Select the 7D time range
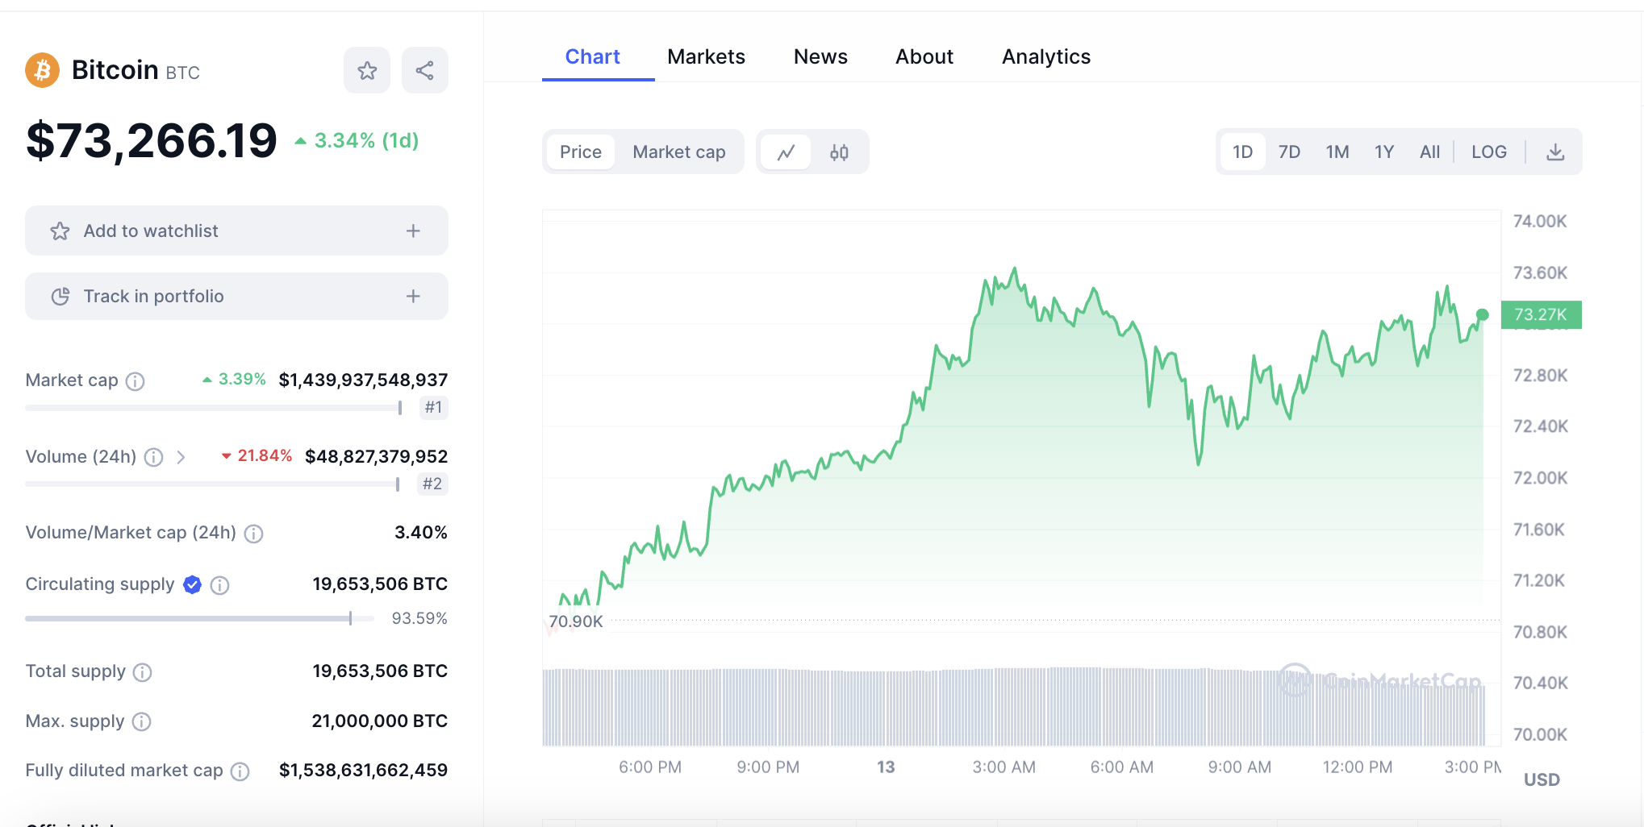The width and height of the screenshot is (1644, 827). tap(1289, 152)
